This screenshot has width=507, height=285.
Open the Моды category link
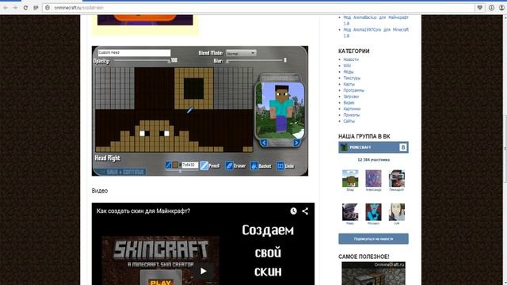[349, 72]
